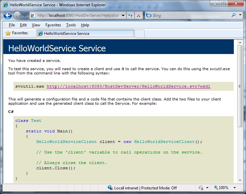Open the View menu
Image resolution: width=246 pixels, height=194 pixels.
[36, 25]
